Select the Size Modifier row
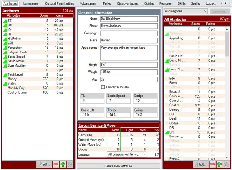This screenshot has width=232, height=170. point(38,65)
